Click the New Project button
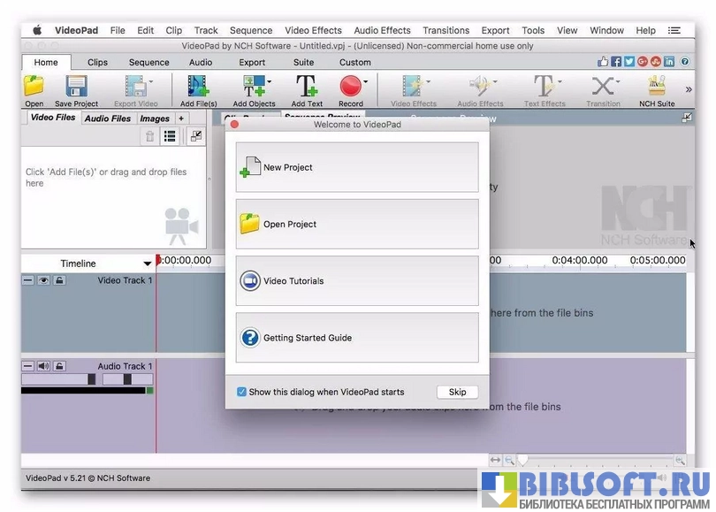716x512 pixels. (357, 167)
